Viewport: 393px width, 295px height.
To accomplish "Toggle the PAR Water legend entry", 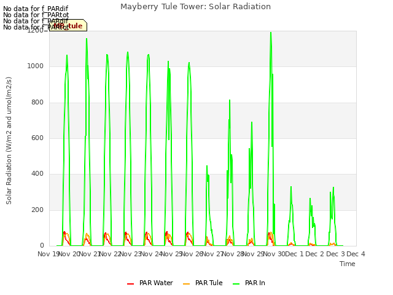I will pos(150,283).
